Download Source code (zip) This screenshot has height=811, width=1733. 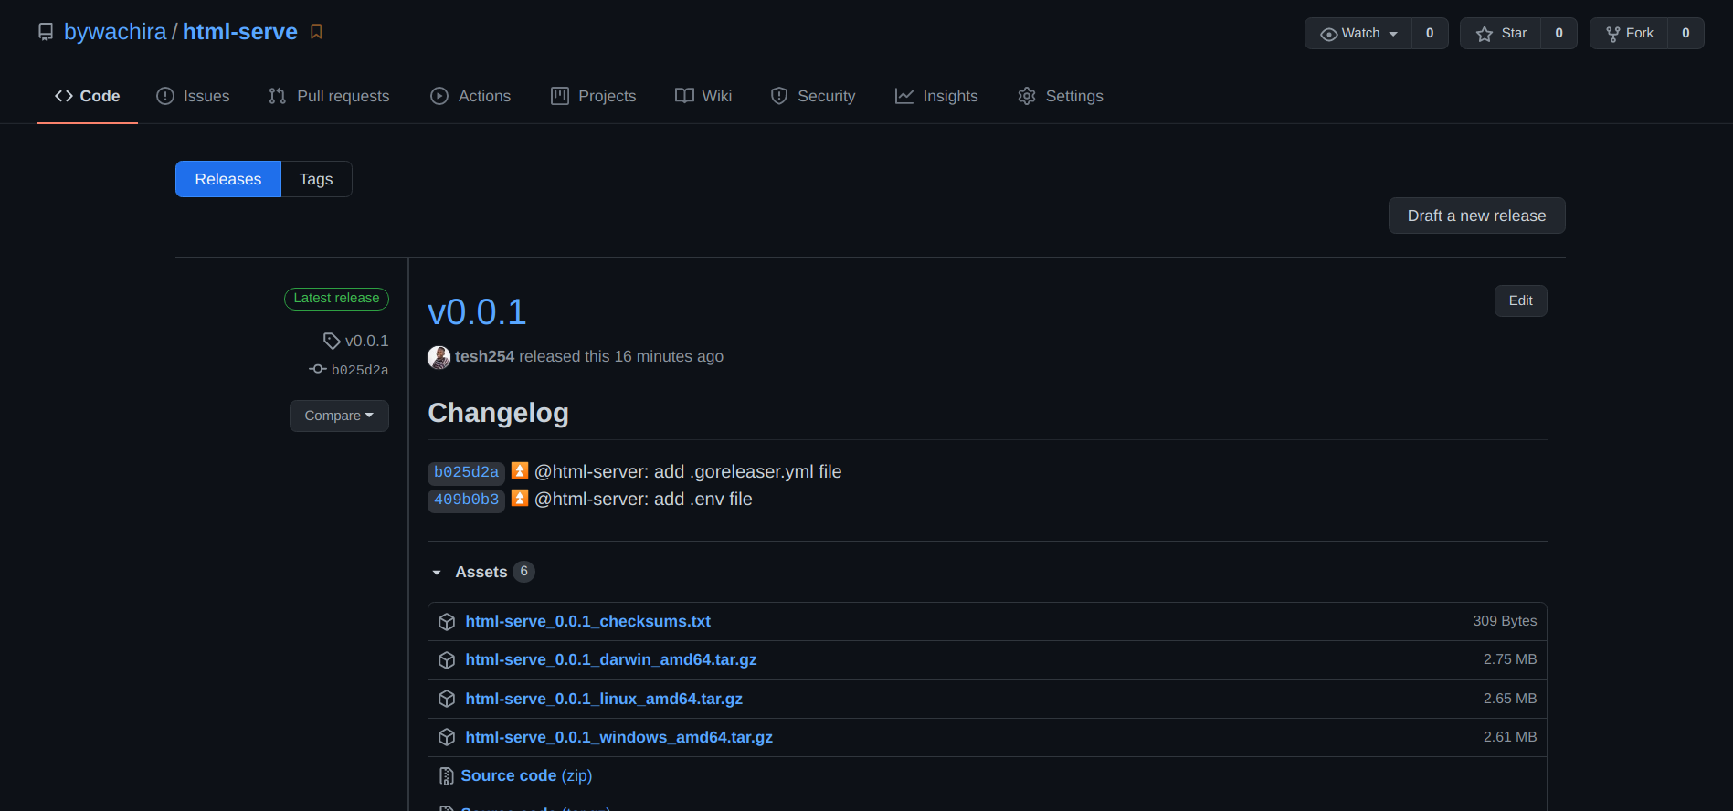click(526, 775)
